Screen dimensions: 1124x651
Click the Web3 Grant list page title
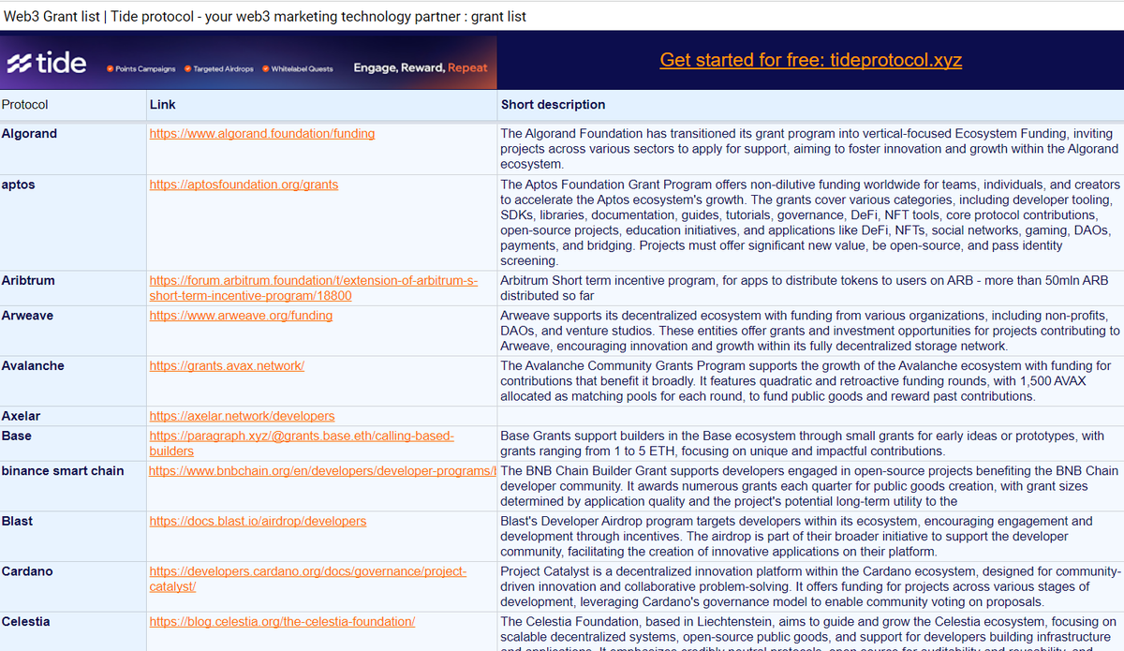tap(265, 16)
